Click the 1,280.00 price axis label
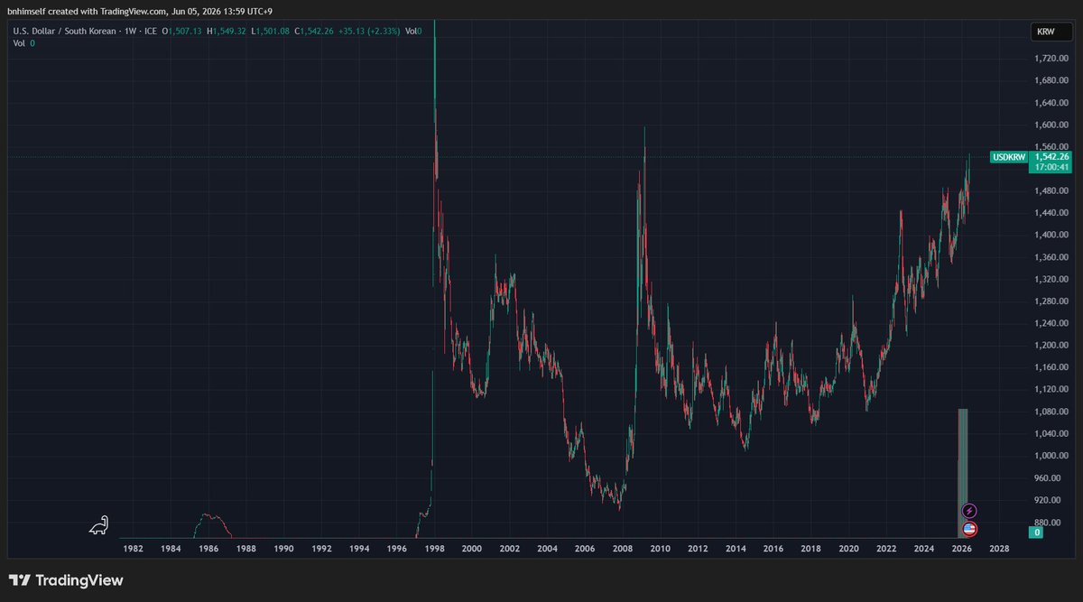This screenshot has width=1083, height=602. pos(1051,301)
